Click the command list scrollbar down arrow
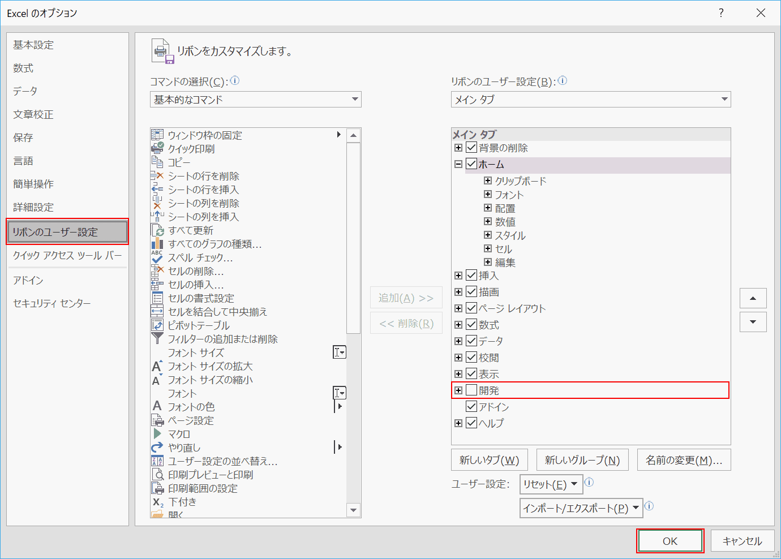Image resolution: width=781 pixels, height=559 pixels. pyautogui.click(x=354, y=510)
